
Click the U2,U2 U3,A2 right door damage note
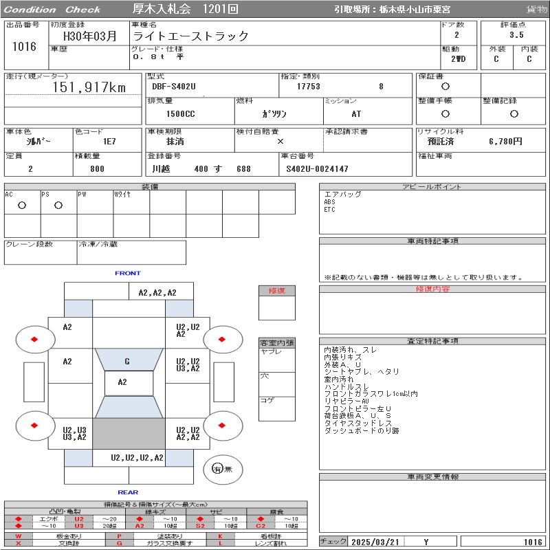(x=188, y=365)
